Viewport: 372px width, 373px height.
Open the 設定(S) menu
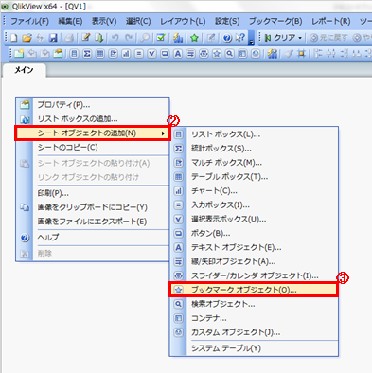click(x=227, y=22)
